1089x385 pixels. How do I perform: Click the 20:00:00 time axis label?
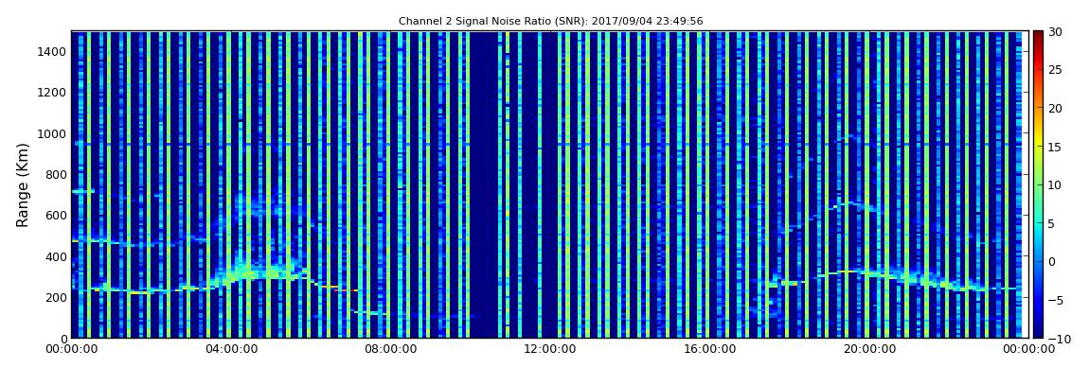868,349
